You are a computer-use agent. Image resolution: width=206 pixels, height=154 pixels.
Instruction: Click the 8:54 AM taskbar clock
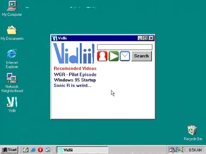[195, 150]
